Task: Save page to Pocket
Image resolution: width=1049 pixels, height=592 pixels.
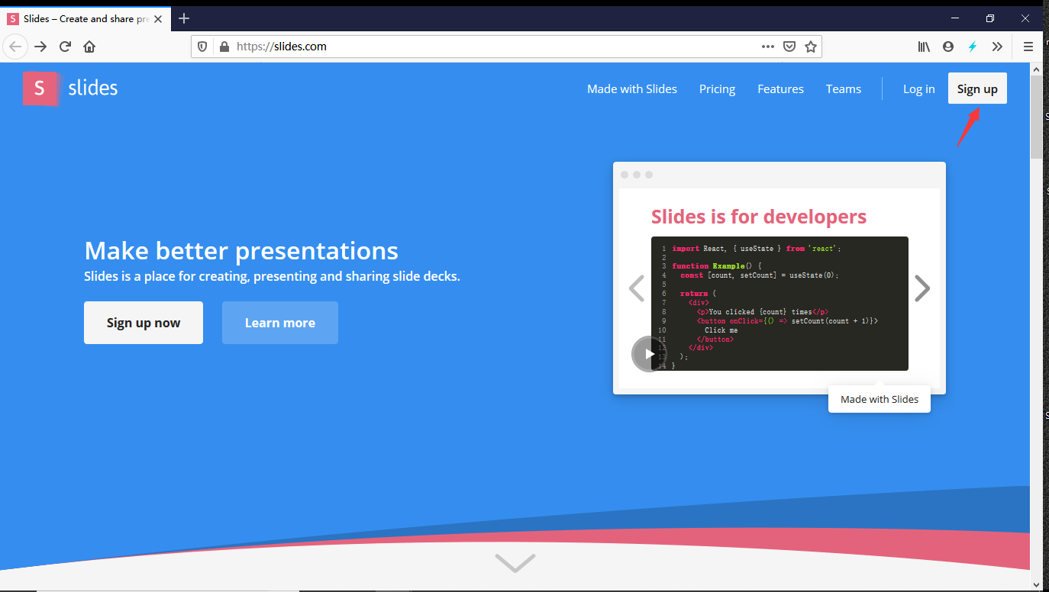Action: click(790, 47)
